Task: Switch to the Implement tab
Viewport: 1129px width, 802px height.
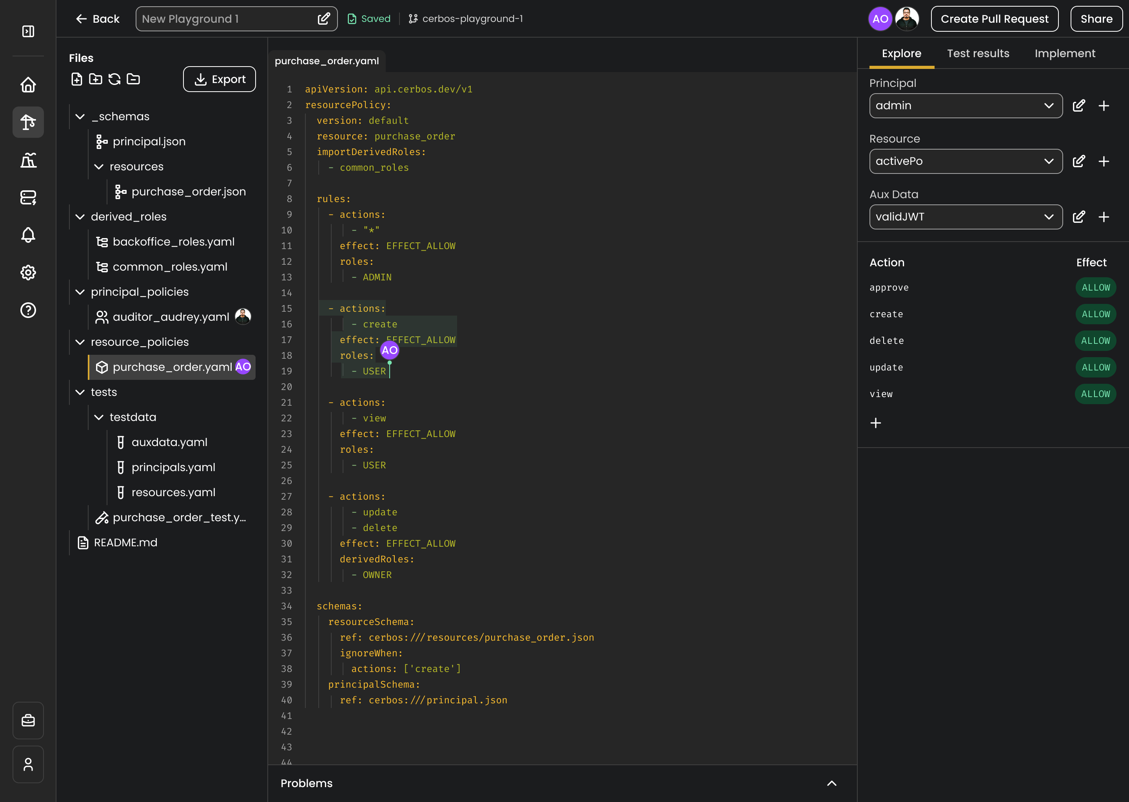Action: 1065,53
